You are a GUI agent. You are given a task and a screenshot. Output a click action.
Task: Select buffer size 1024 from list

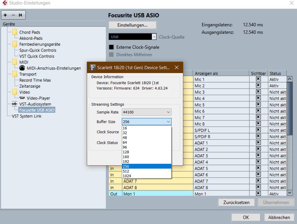pyautogui.click(x=147, y=176)
